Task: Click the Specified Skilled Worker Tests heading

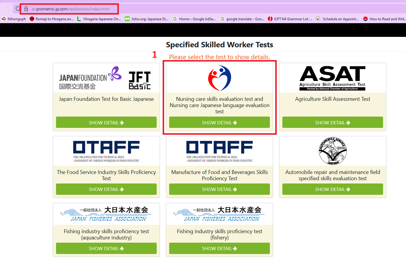Action: [x=220, y=45]
